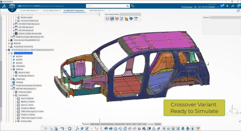Click the Paste clipboard icon
The image size is (241, 131).
pos(56,128)
